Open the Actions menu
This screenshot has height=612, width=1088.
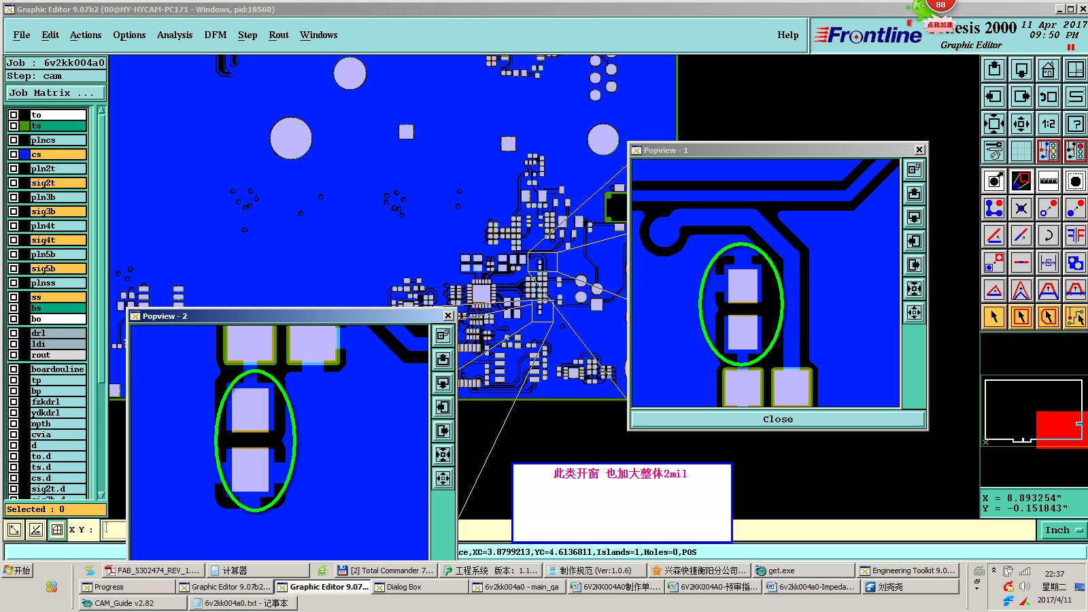click(x=86, y=35)
